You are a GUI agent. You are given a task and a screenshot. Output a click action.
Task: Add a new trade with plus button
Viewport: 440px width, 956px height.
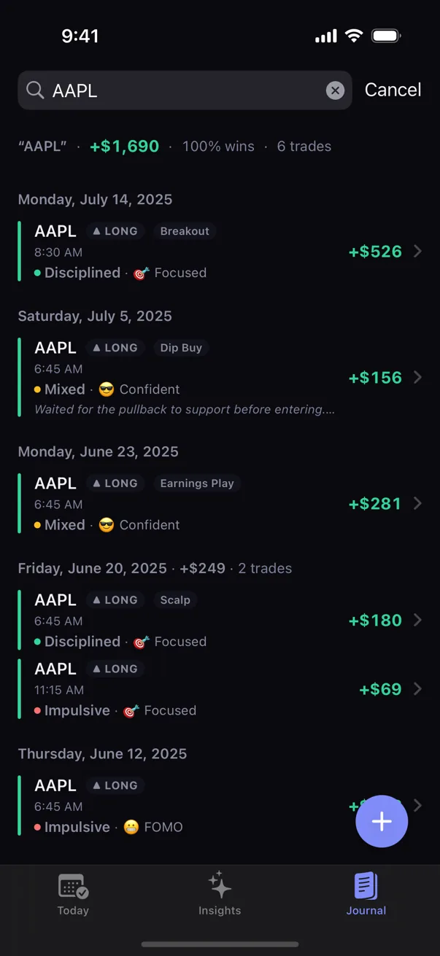[382, 821]
